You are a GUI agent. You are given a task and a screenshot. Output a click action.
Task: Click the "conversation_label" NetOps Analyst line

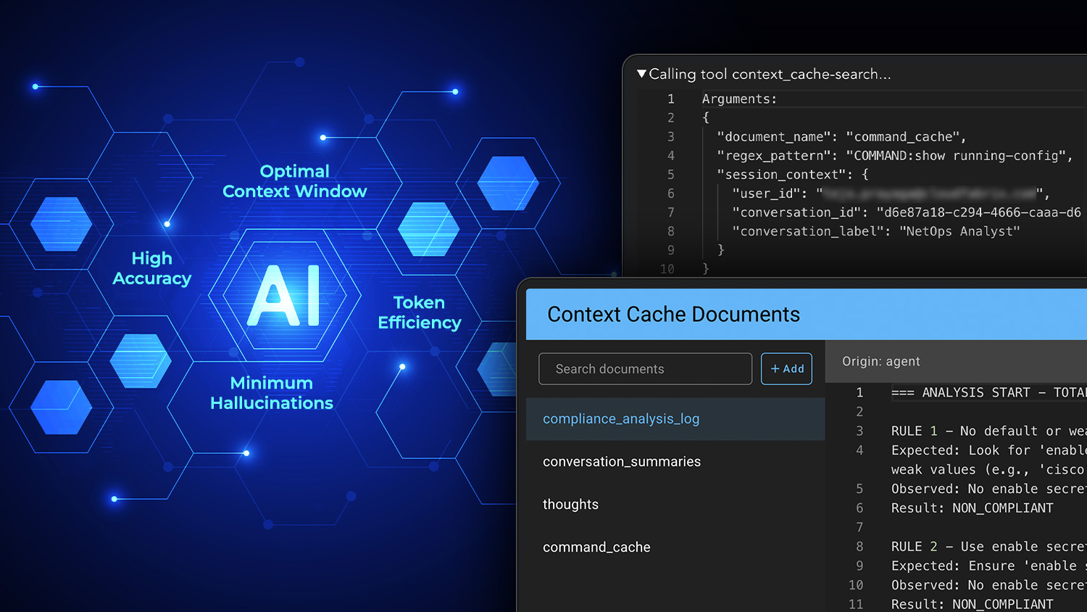pos(875,231)
